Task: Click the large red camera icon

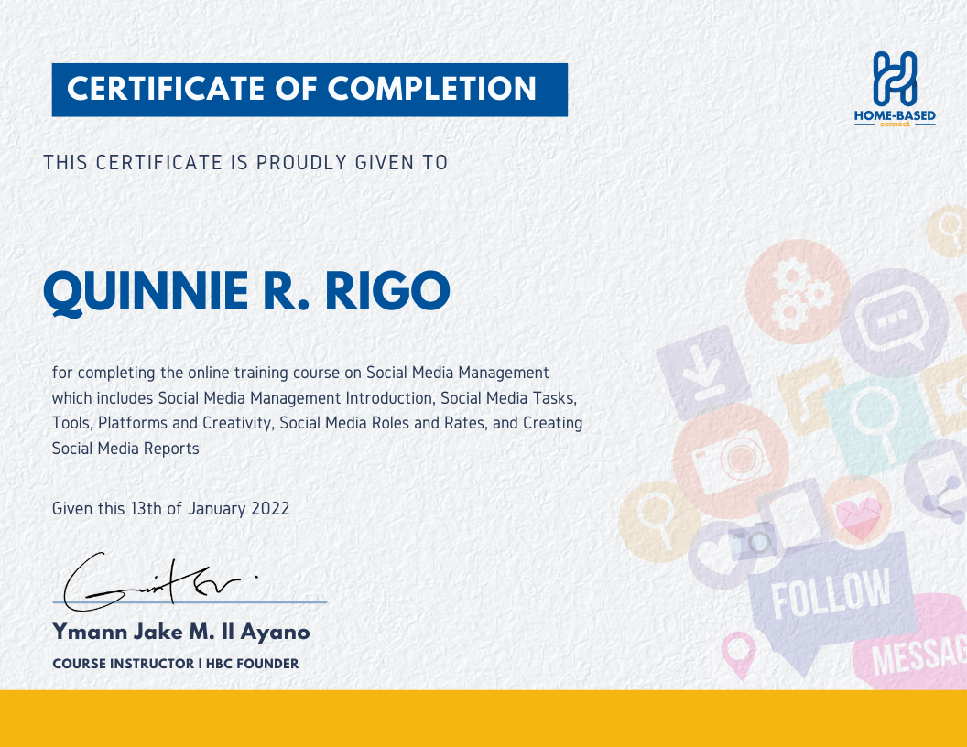Action: tap(731, 461)
